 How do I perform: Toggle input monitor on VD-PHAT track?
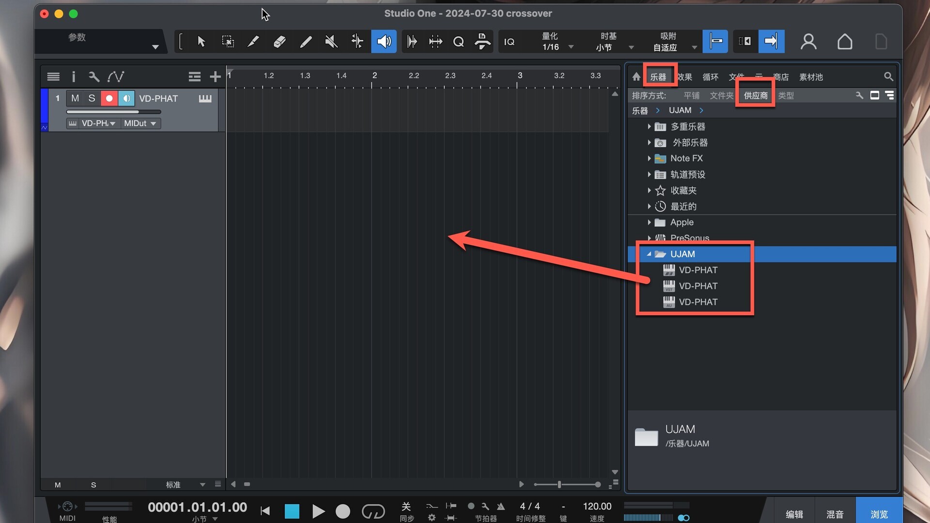126,98
